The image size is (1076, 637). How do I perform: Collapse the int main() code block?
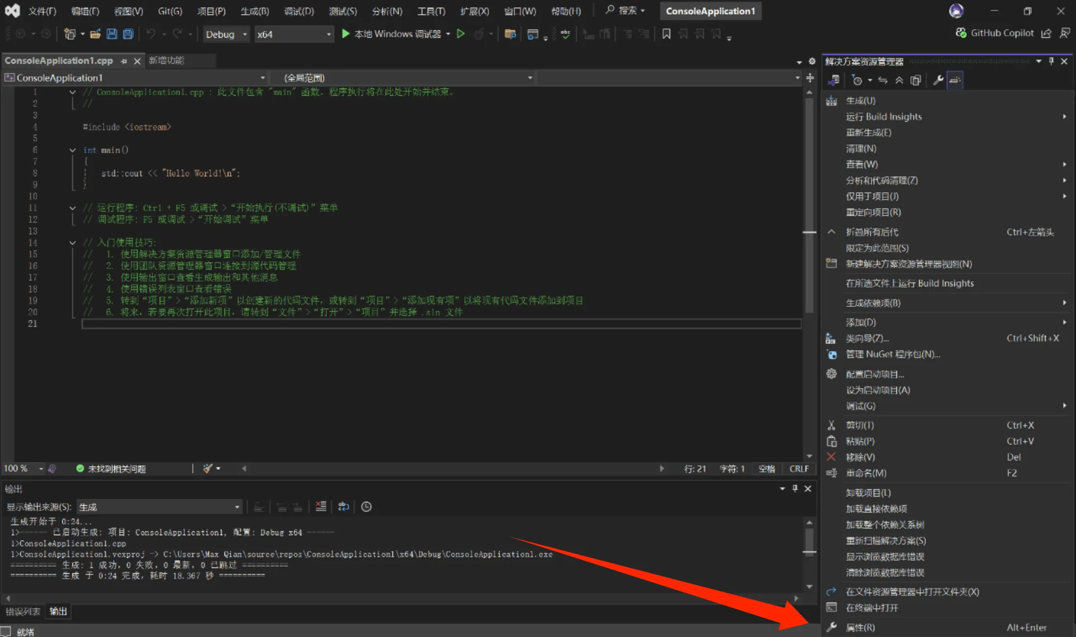click(72, 150)
